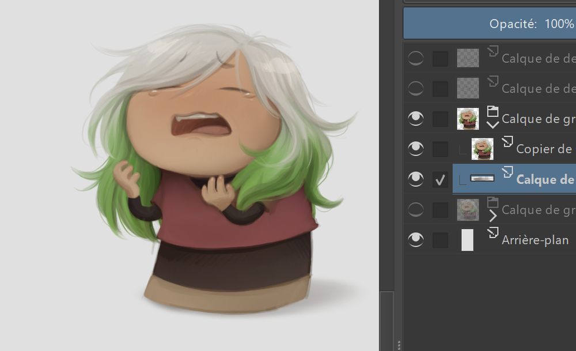Select the second Calque de de layer name

[x=539, y=89]
